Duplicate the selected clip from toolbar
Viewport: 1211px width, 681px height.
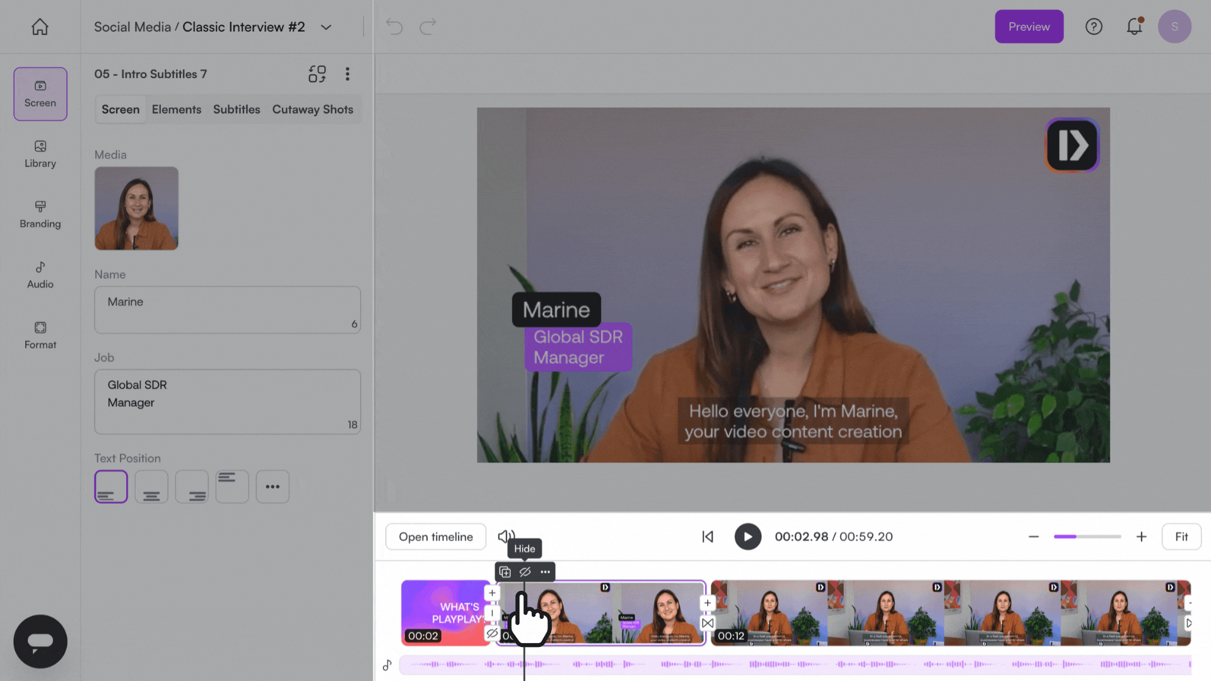tap(505, 572)
